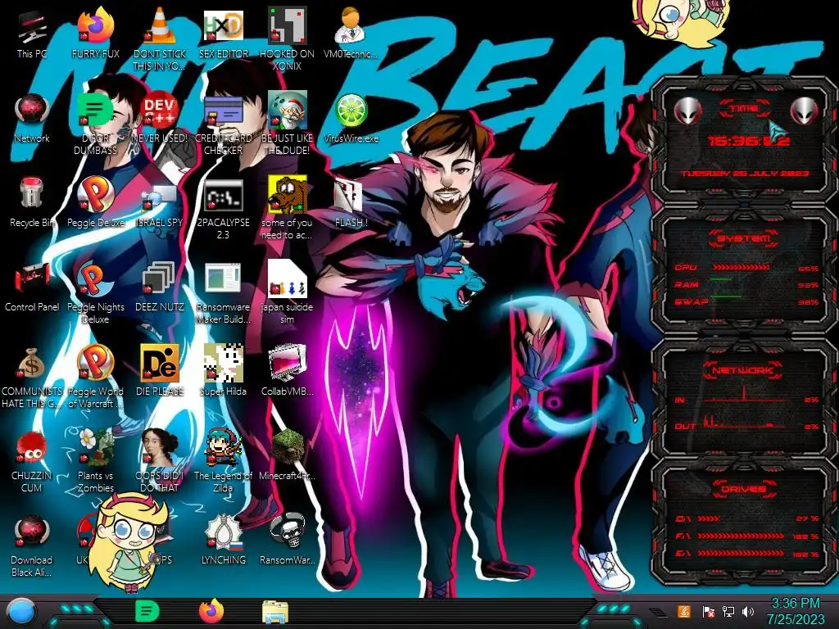The height and width of the screenshot is (629, 839).
Task: Click the right alien head in TIME widget
Action: click(x=805, y=111)
